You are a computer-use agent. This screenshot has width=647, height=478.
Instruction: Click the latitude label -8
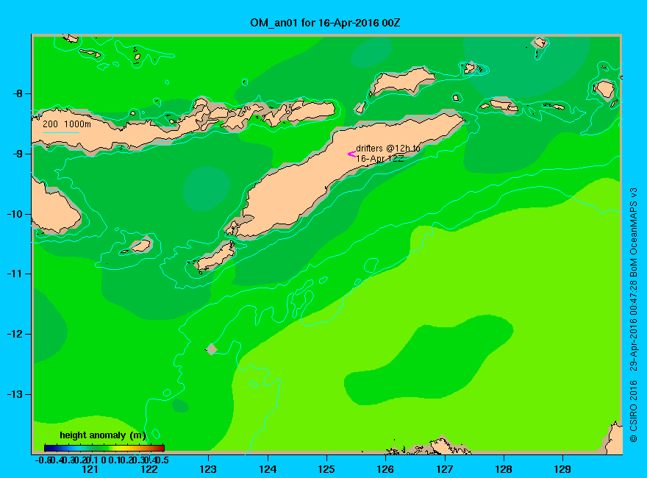pos(17,93)
